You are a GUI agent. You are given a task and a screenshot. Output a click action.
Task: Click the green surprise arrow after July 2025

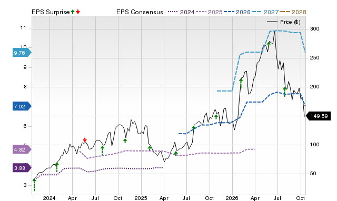193,128
